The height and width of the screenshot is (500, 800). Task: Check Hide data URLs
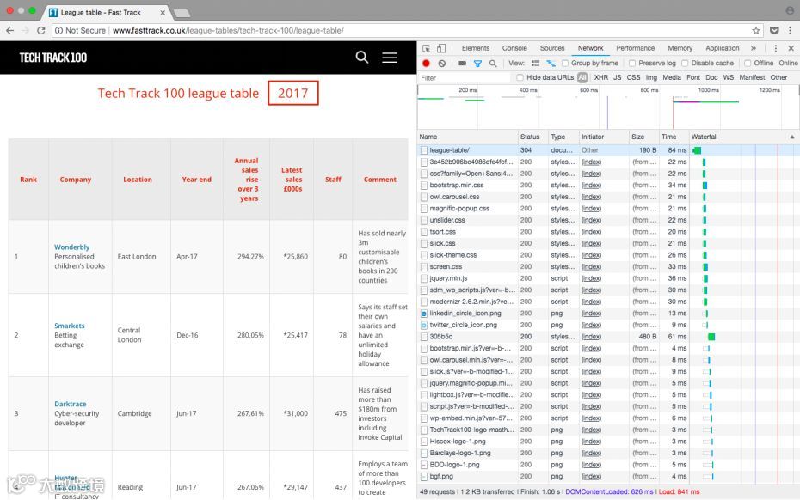tap(520, 77)
